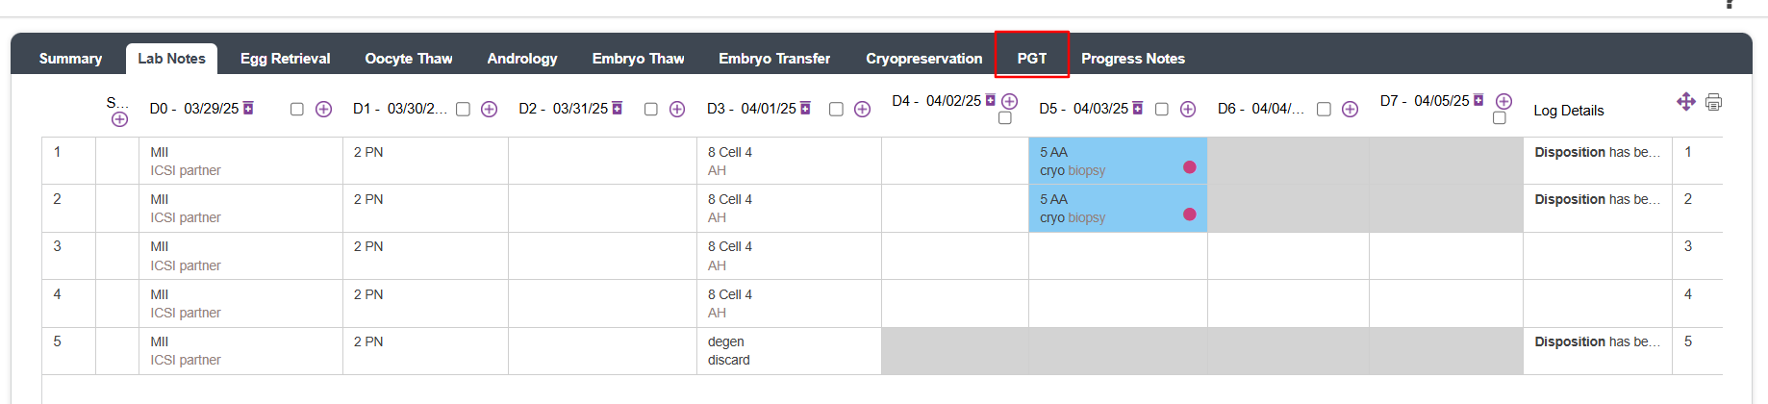Switch to the Cryopreservation tab
Image resolution: width=1768 pixels, height=404 pixels.
(x=923, y=59)
